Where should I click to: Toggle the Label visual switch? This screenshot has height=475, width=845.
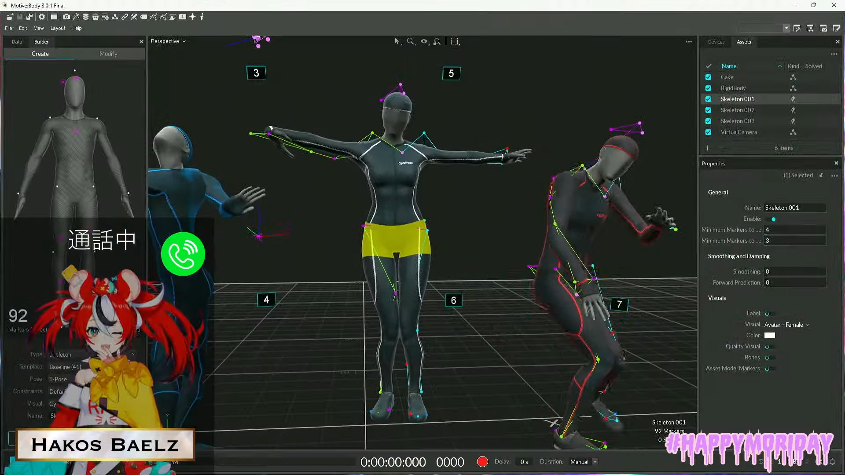coord(770,314)
